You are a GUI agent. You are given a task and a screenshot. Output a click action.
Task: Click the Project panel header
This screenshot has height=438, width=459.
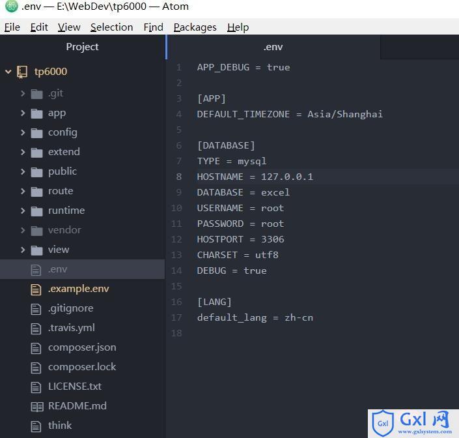click(82, 47)
